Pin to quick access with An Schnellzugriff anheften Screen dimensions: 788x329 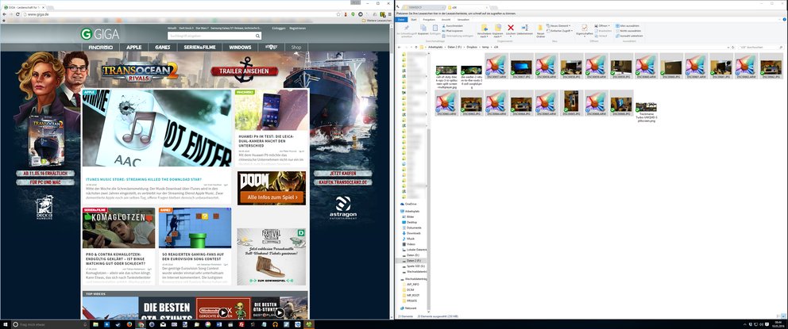click(407, 30)
